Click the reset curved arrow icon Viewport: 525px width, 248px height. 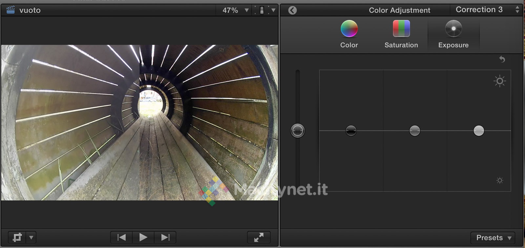point(502,59)
